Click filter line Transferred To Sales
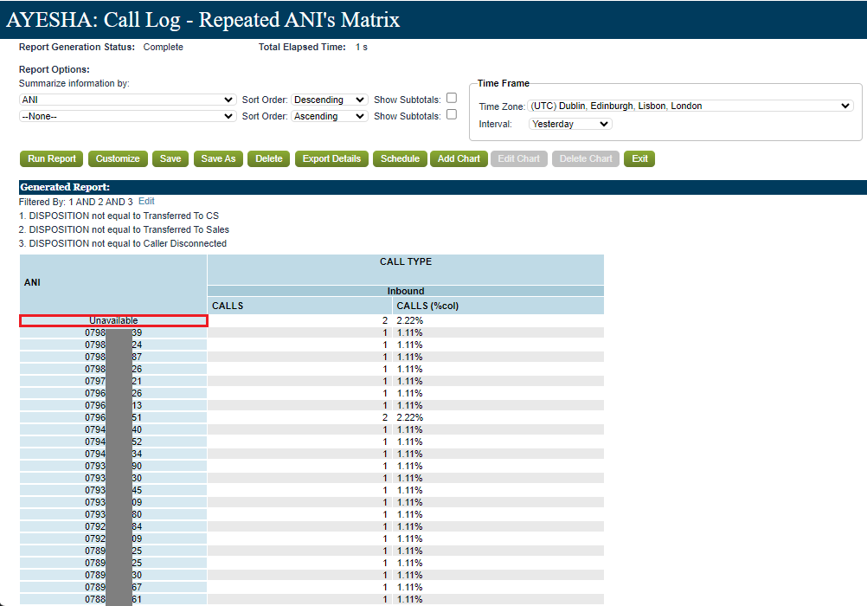Viewport: 867px width, 606px height. click(x=124, y=229)
